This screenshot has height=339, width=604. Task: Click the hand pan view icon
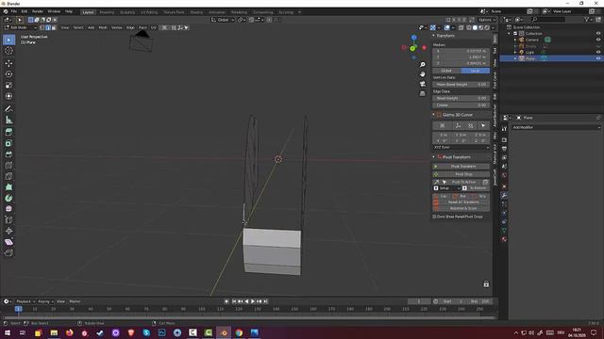423,74
